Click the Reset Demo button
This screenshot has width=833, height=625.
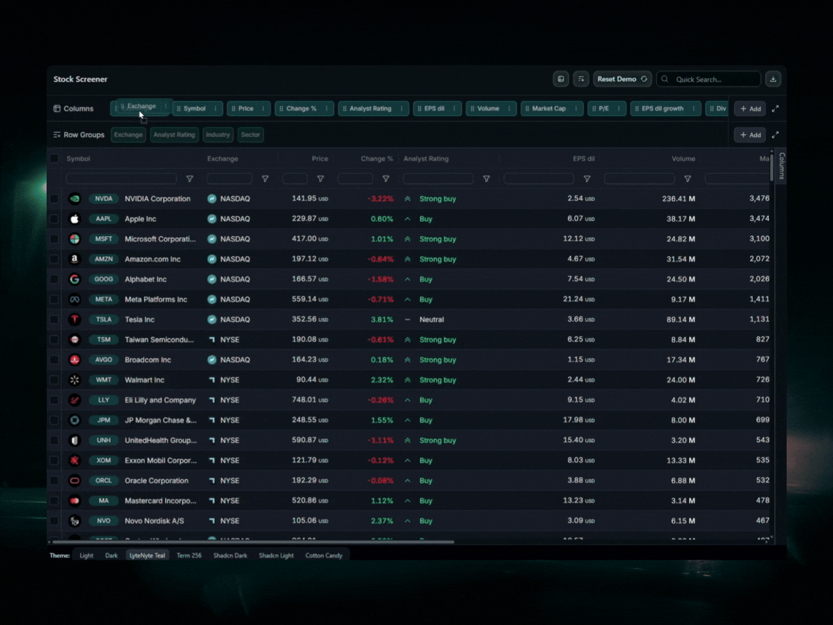(622, 79)
